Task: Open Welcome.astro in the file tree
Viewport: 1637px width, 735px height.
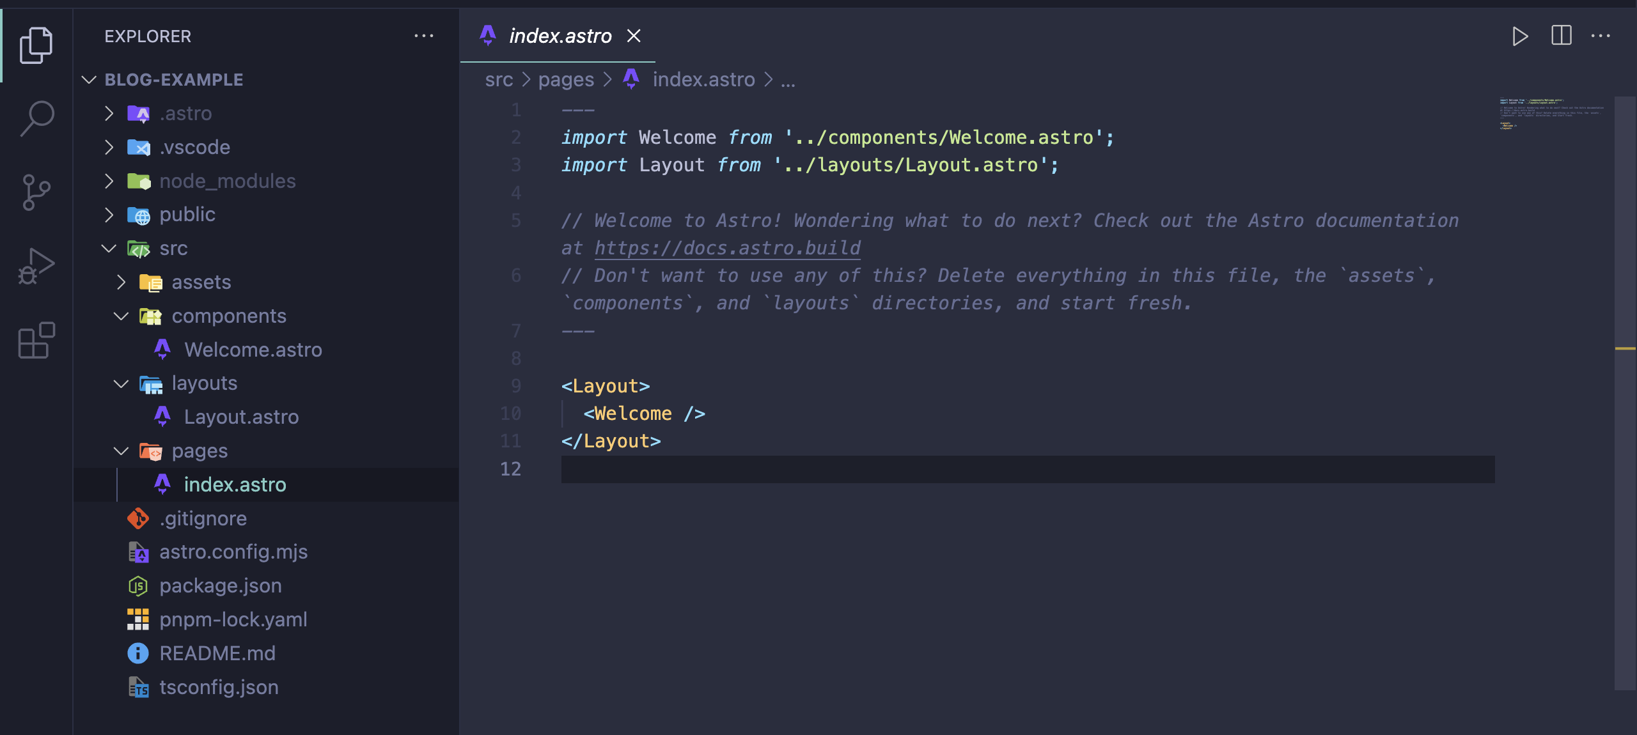Action: click(253, 350)
